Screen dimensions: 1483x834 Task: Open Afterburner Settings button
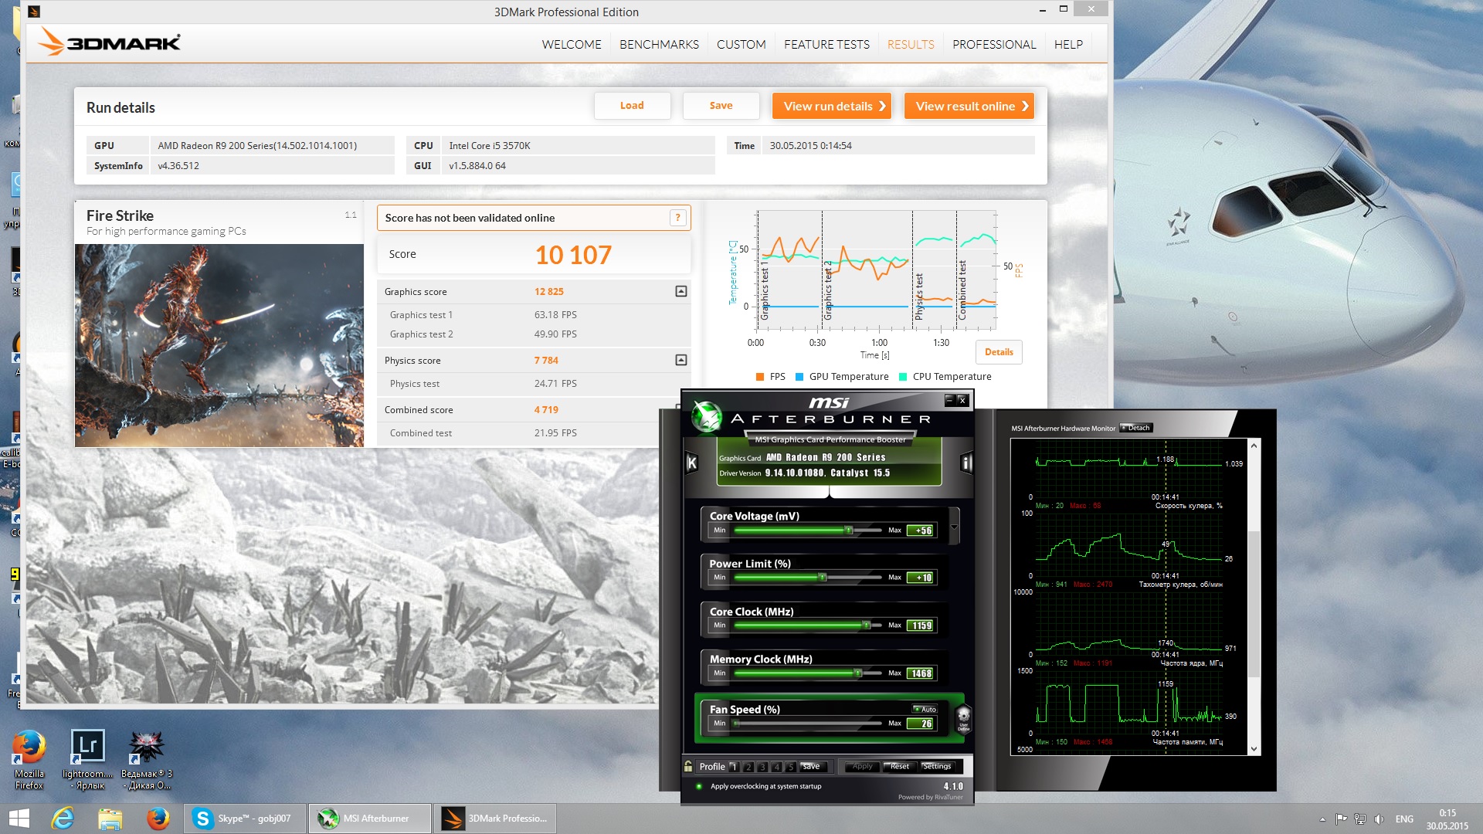(x=937, y=767)
